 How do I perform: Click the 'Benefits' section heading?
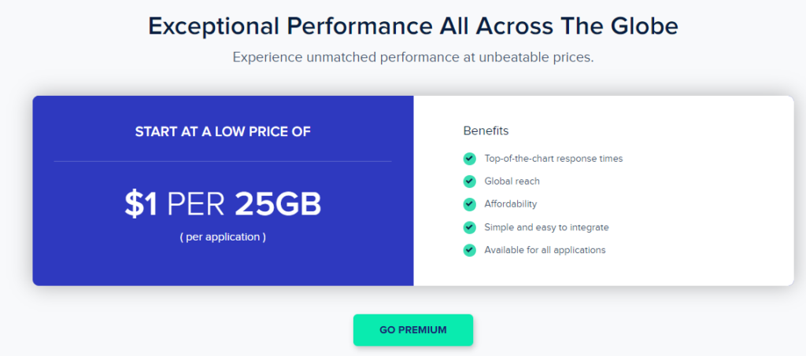click(486, 130)
